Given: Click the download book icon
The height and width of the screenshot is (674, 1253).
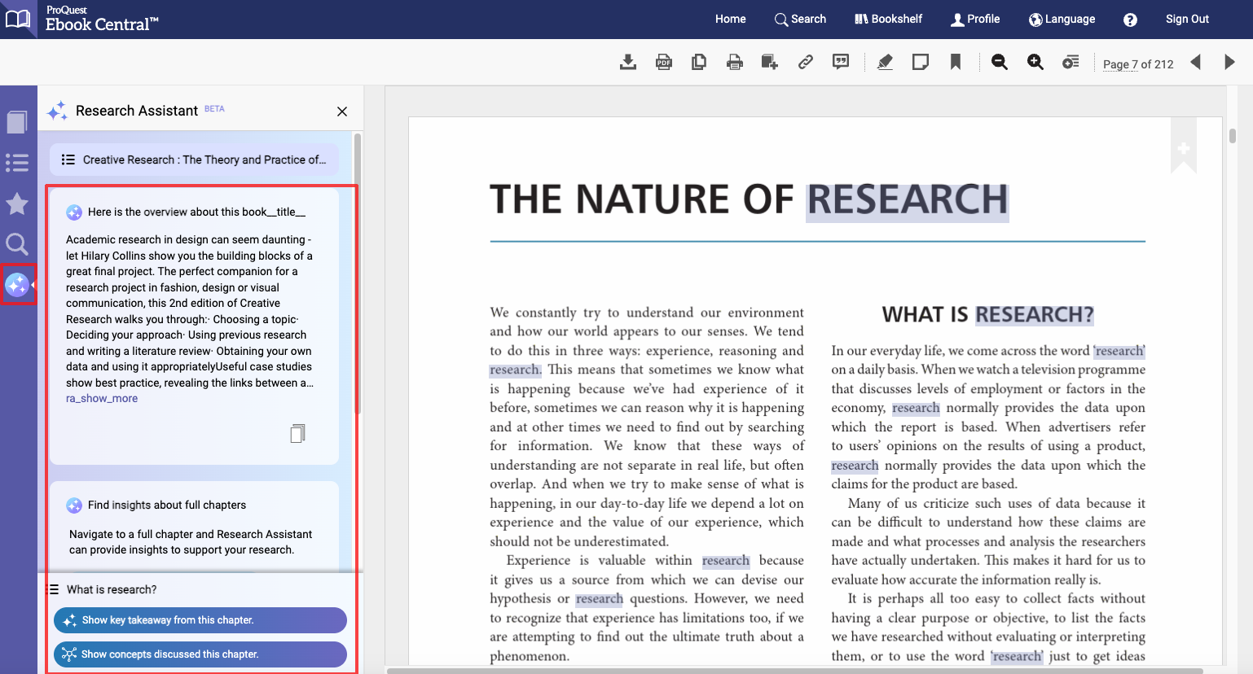Looking at the screenshot, I should pos(627,63).
